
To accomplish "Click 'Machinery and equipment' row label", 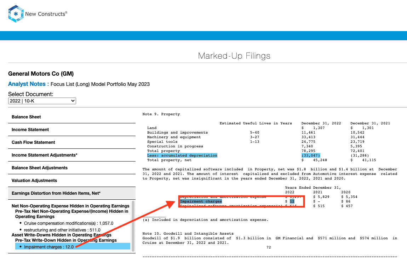I will [x=174, y=137].
